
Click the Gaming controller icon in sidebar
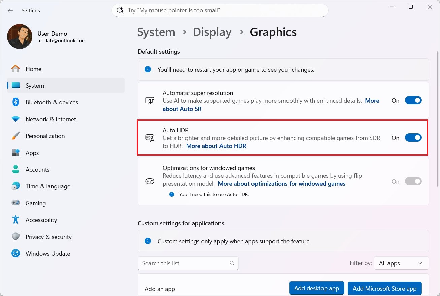[15, 203]
